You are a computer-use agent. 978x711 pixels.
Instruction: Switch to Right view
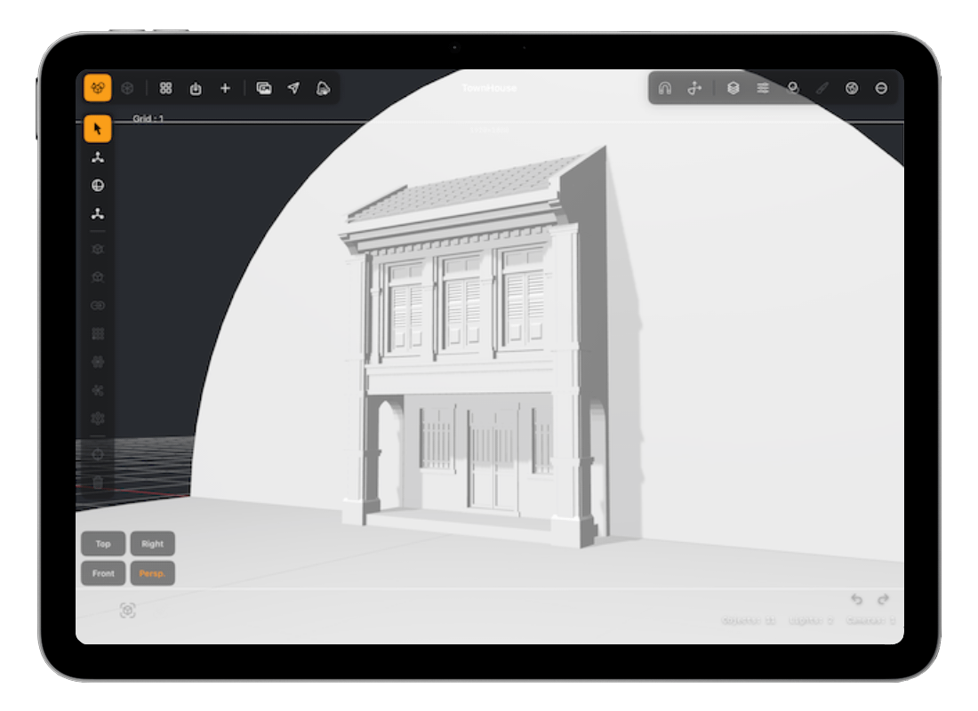coord(152,544)
